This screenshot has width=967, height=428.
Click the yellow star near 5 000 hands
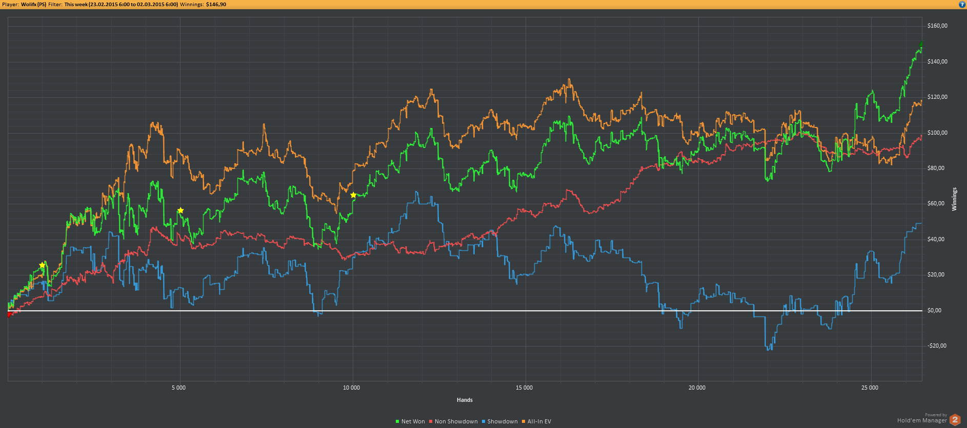pyautogui.click(x=180, y=210)
